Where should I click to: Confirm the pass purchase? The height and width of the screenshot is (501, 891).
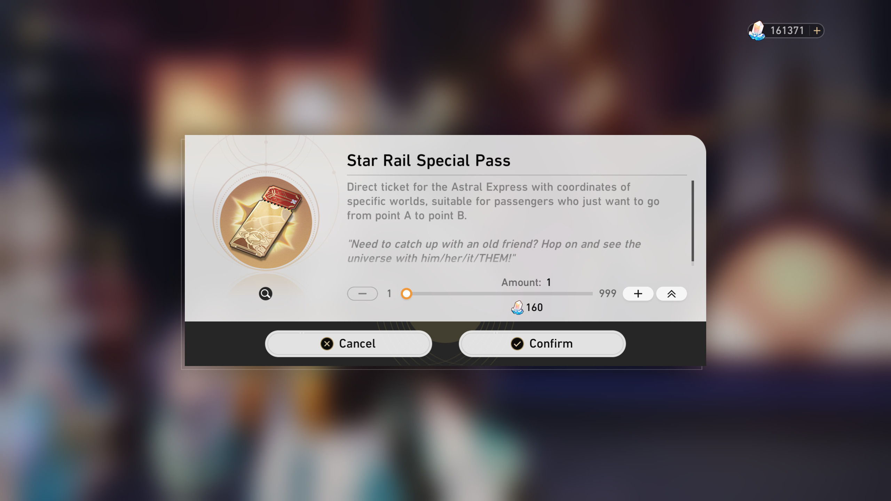pyautogui.click(x=542, y=343)
